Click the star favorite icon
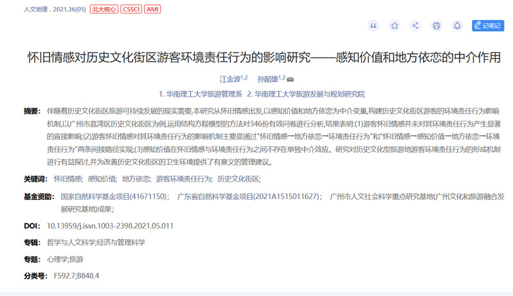The height and width of the screenshot is (296, 513). coord(395,26)
